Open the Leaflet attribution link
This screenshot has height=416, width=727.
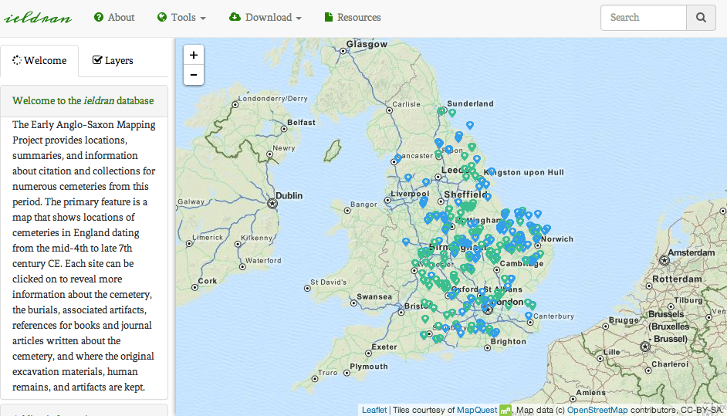click(374, 410)
